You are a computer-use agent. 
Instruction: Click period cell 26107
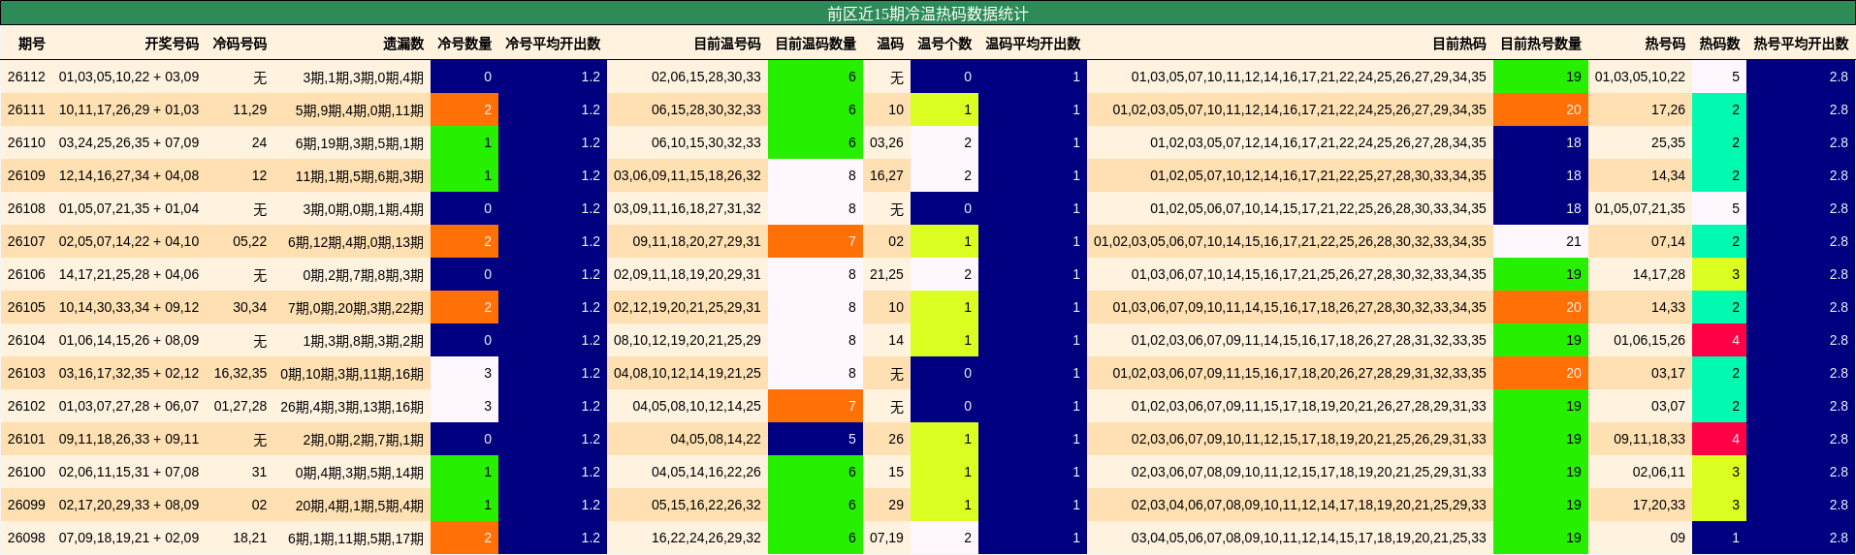tap(26, 241)
